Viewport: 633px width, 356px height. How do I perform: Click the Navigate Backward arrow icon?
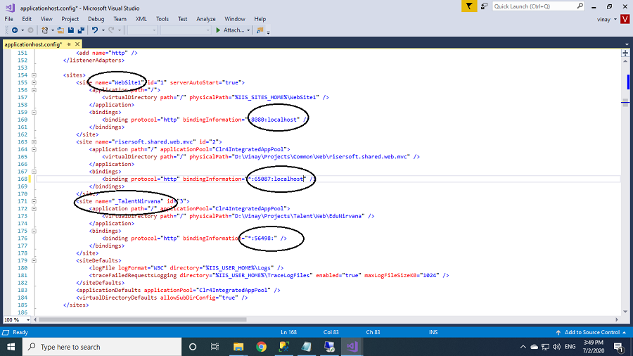click(x=15, y=30)
